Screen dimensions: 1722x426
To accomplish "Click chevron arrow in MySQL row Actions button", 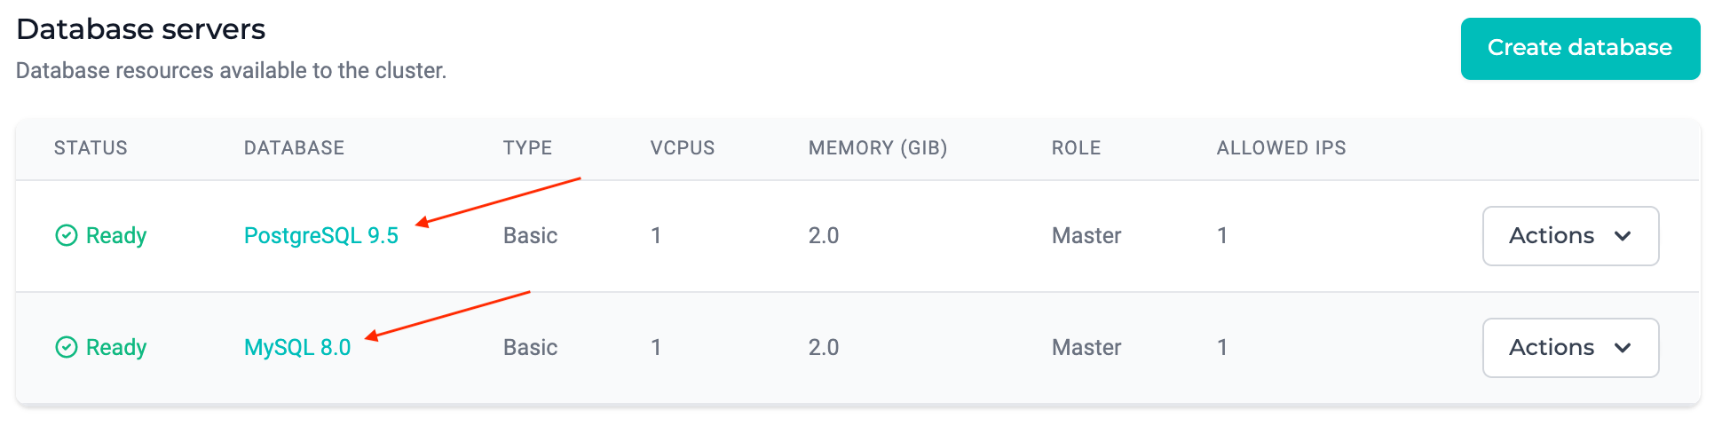I will [1623, 348].
